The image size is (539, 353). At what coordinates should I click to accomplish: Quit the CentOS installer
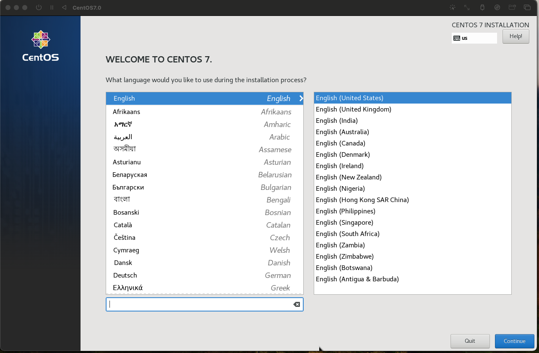pyautogui.click(x=470, y=341)
